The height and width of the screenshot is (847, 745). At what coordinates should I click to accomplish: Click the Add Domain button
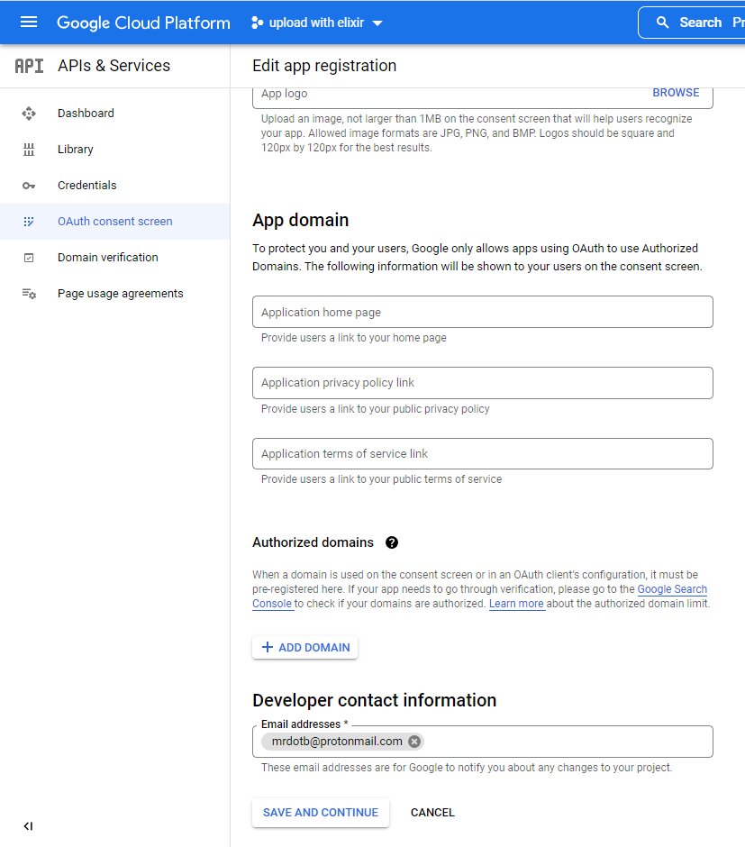pyautogui.click(x=304, y=648)
